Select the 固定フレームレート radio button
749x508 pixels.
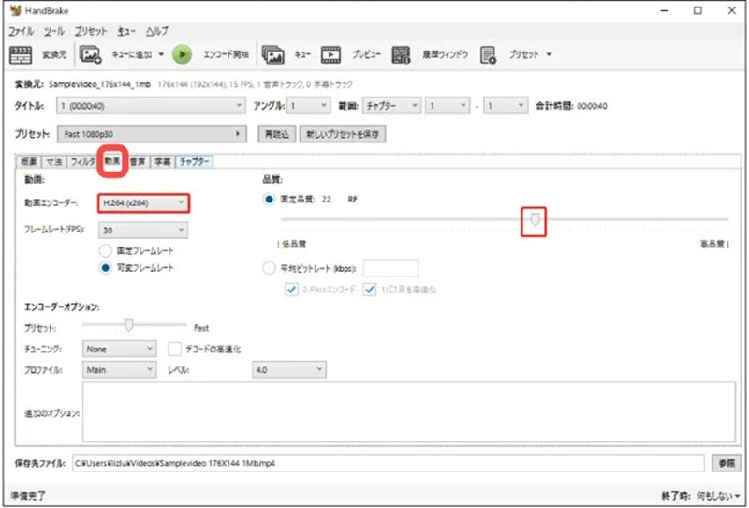pos(106,251)
